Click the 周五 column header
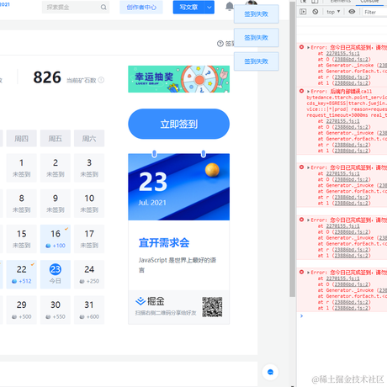This screenshot has height=387, width=387. (x=56, y=138)
